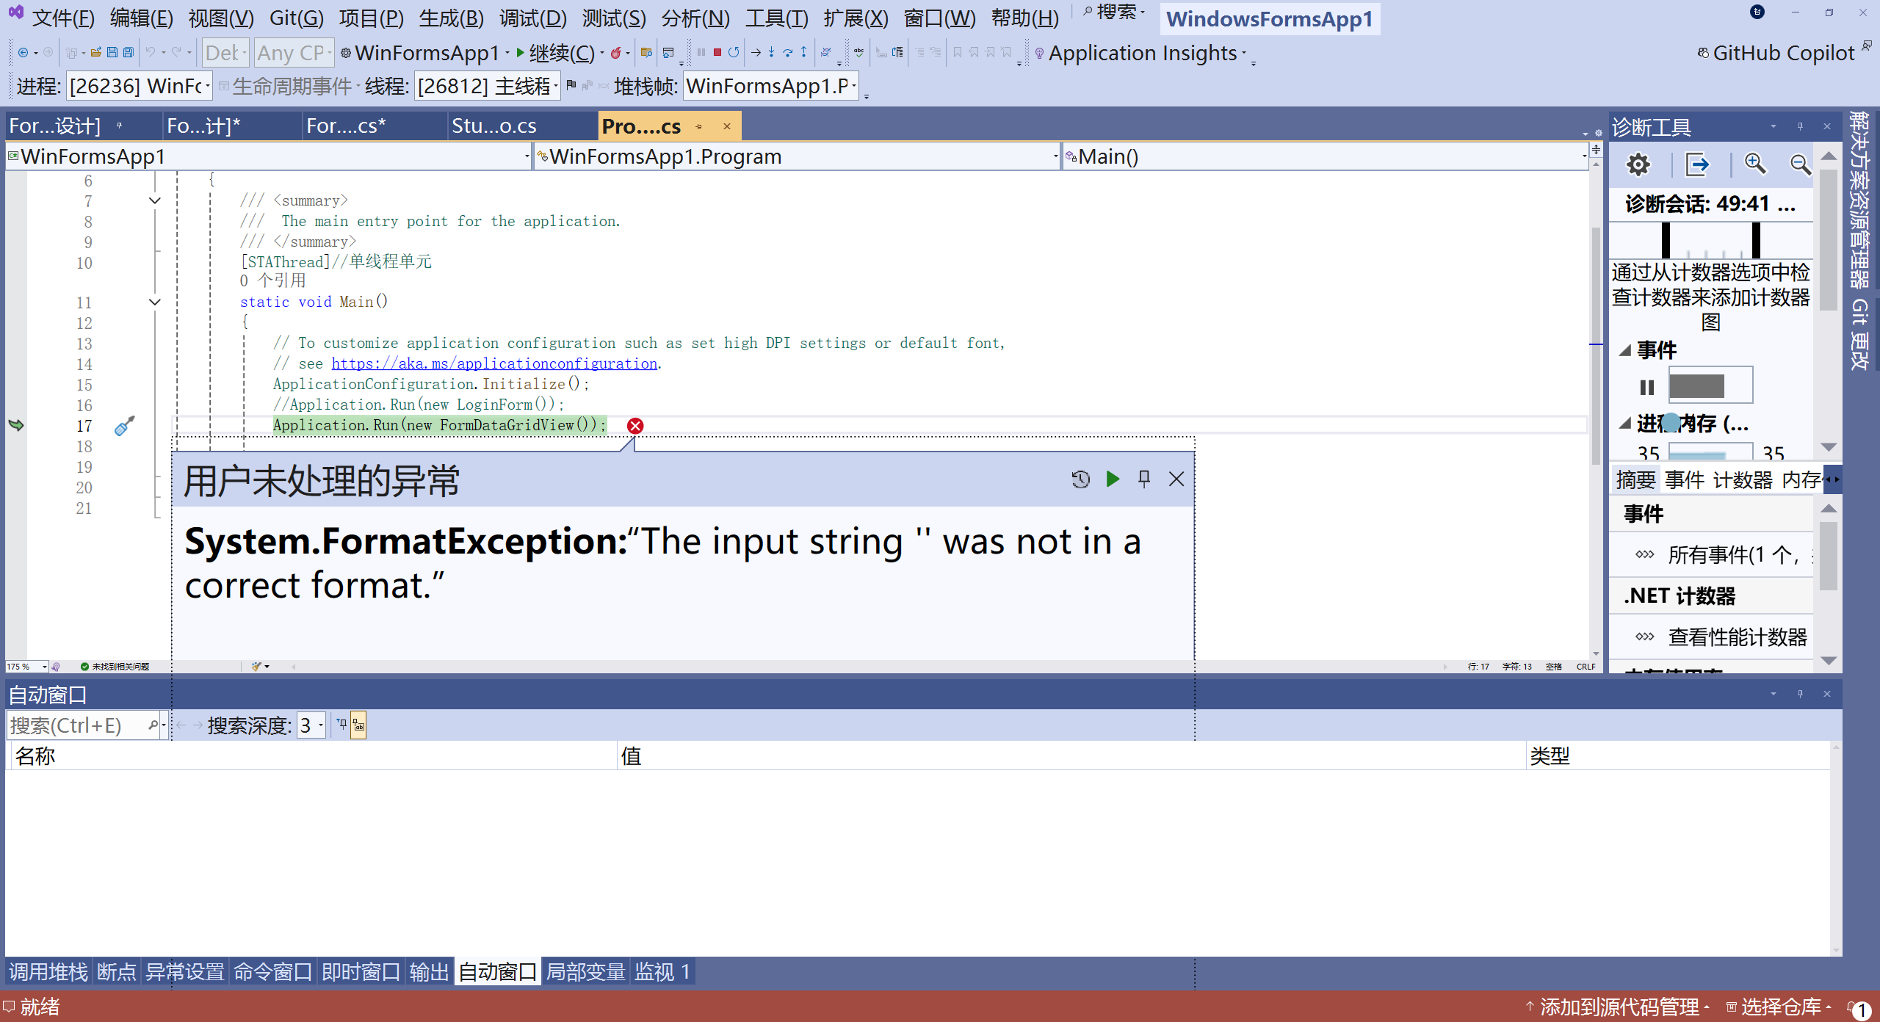This screenshot has height=1022, width=1880.
Task: Open the process dropdown [26236]
Action: pos(140,86)
